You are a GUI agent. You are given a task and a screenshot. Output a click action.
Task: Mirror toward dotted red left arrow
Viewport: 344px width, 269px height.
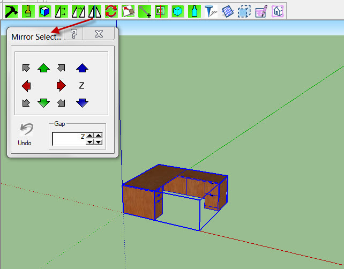pos(26,86)
